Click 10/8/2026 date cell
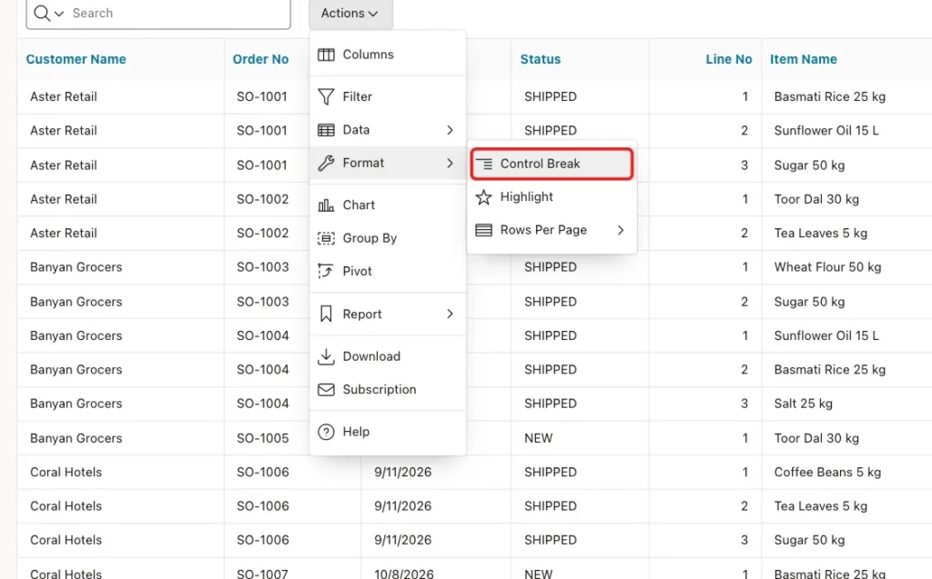 (x=403, y=573)
